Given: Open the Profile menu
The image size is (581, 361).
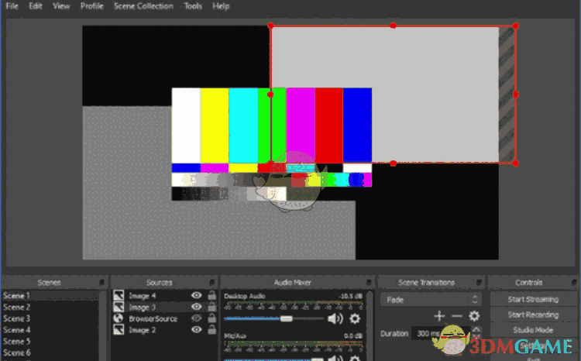Looking at the screenshot, I should (x=92, y=6).
